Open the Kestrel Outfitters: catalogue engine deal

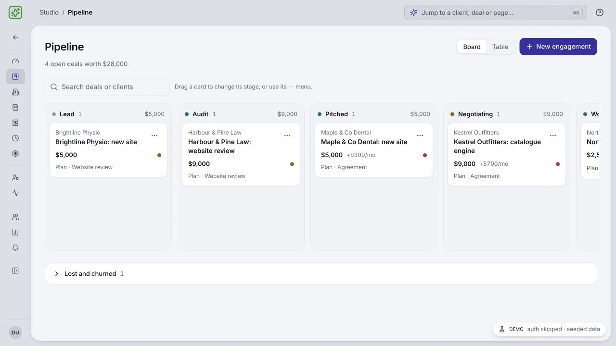click(x=497, y=146)
